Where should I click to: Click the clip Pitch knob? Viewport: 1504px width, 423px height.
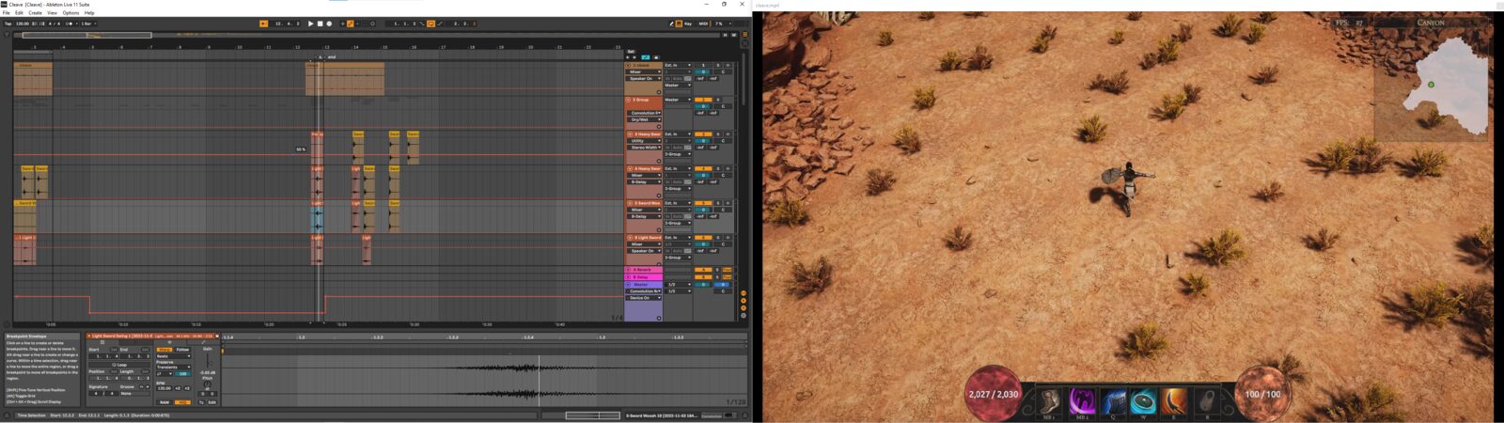point(207,384)
